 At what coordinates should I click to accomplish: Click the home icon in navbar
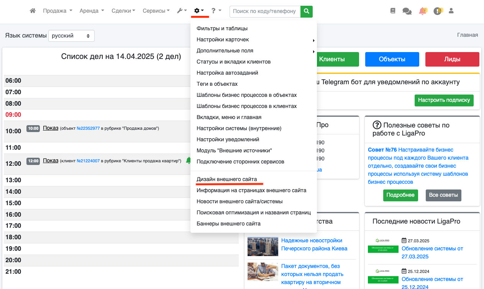tap(33, 11)
